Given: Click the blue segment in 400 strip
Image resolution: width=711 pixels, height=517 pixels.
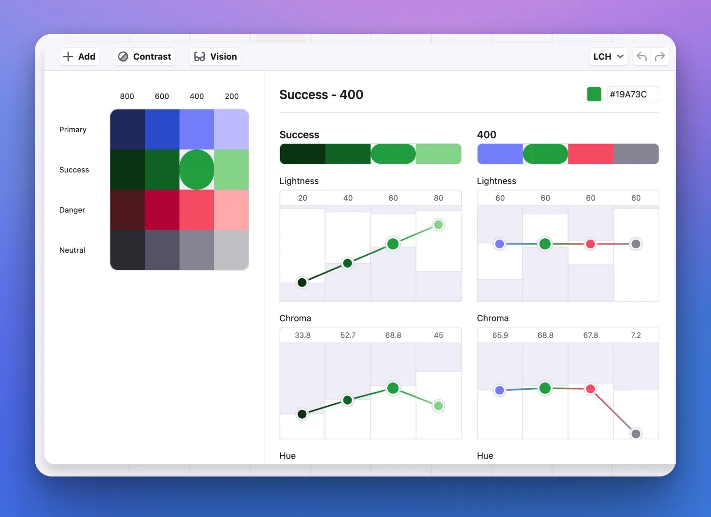Looking at the screenshot, I should click(499, 154).
